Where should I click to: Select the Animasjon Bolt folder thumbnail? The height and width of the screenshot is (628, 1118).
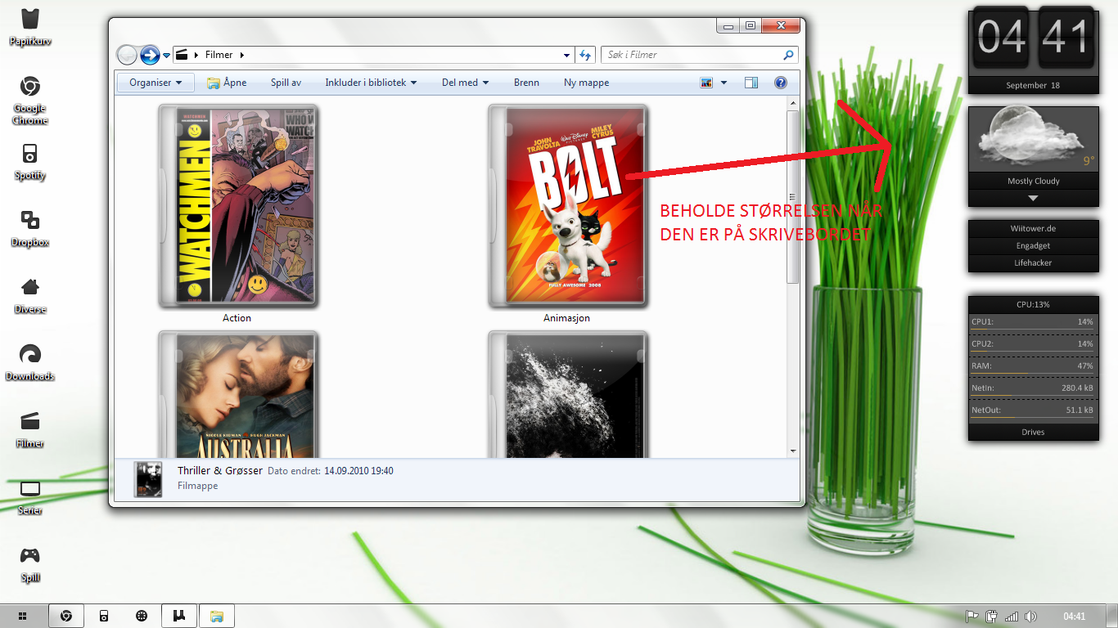(568, 206)
